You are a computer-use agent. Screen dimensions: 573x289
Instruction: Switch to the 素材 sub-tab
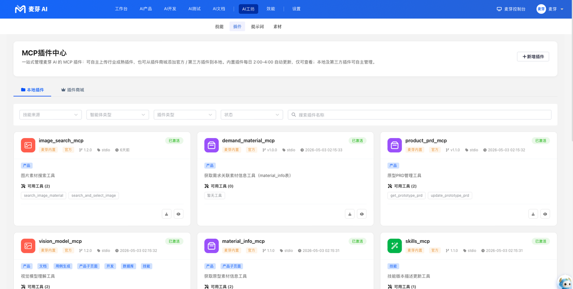click(278, 26)
